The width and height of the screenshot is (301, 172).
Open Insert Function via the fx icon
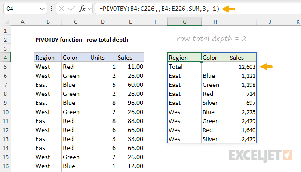coord(83,9)
